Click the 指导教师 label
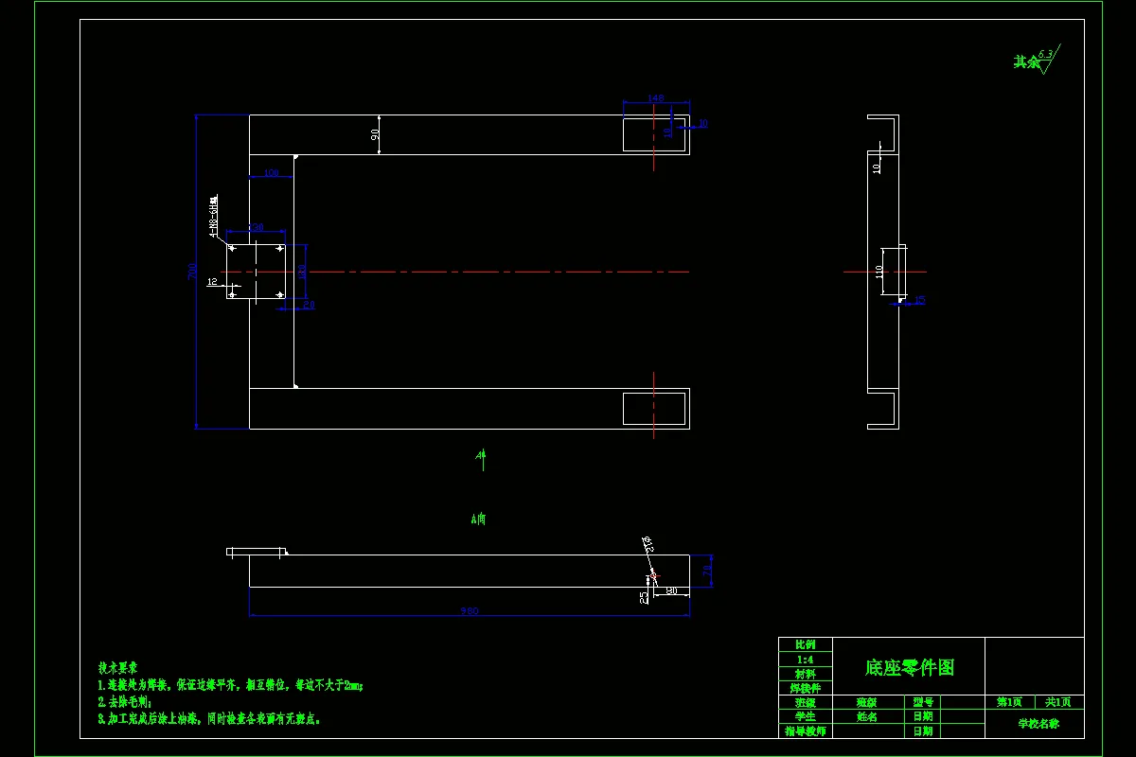 tap(806, 731)
